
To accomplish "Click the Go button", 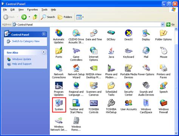I will tap(170, 25).
